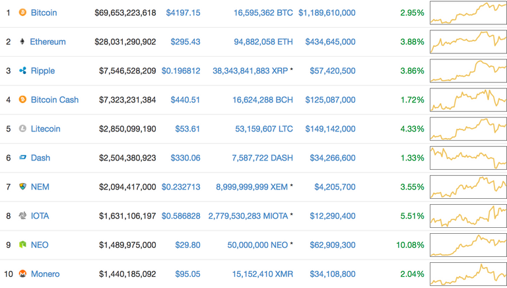Click Litecoin price $53.61
The height and width of the screenshot is (288, 507).
pyautogui.click(x=187, y=129)
